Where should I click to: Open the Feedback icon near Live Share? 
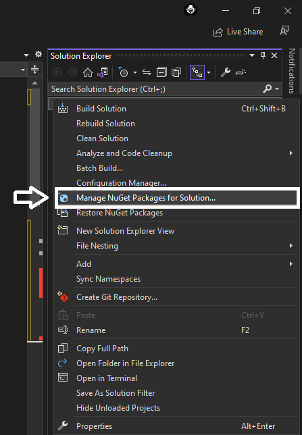pos(284,31)
